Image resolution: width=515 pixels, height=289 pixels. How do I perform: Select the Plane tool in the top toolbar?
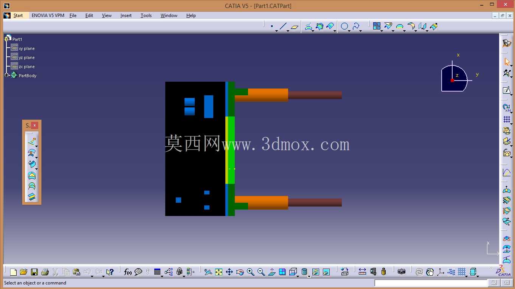click(x=295, y=26)
